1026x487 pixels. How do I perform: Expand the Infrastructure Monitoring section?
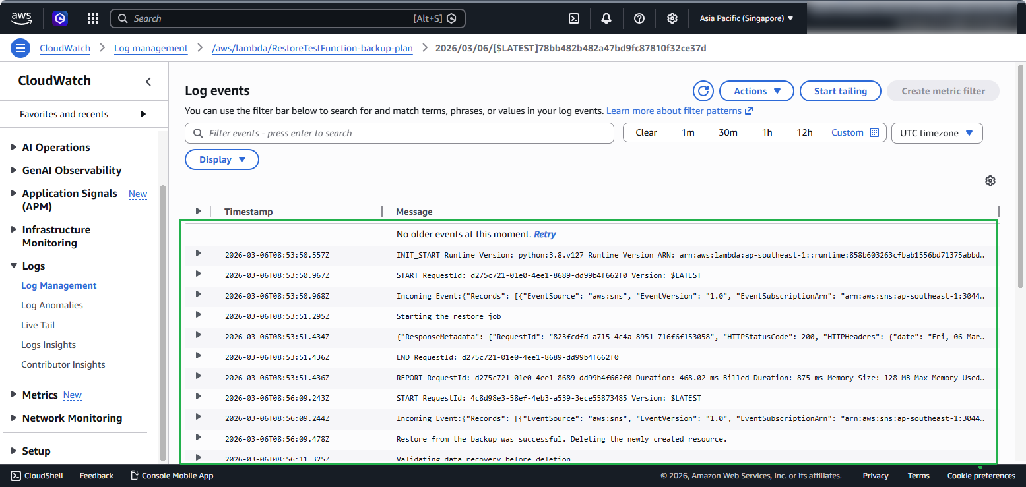[15, 229]
